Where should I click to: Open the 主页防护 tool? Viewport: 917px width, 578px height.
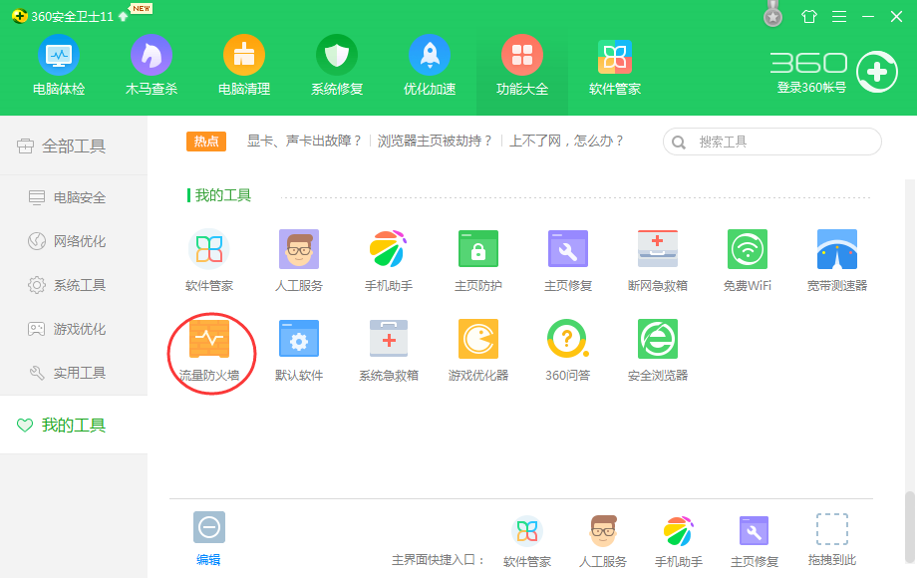pos(477,258)
